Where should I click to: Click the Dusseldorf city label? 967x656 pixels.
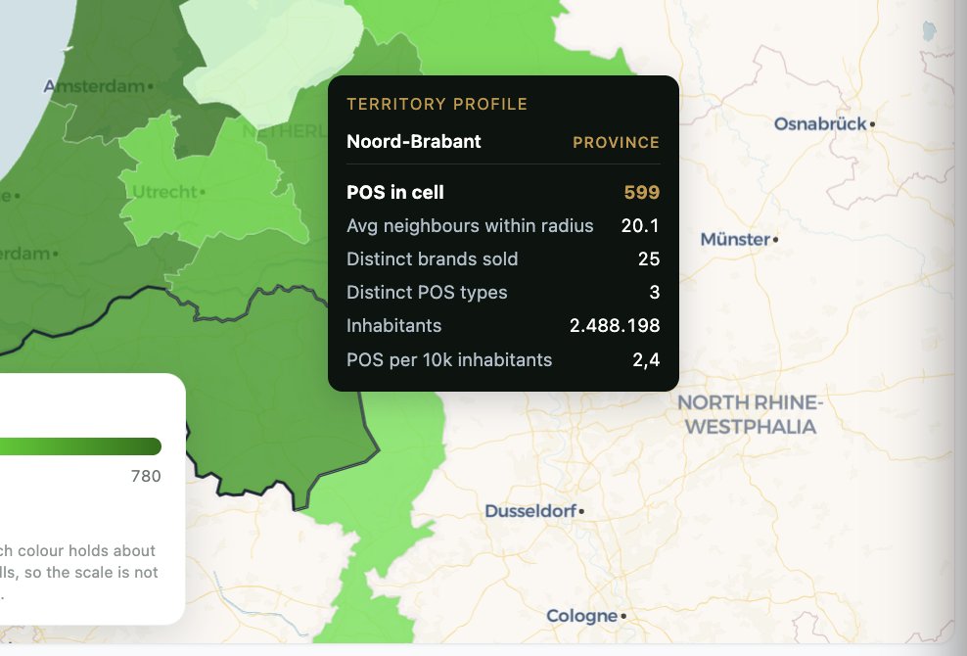point(530,511)
